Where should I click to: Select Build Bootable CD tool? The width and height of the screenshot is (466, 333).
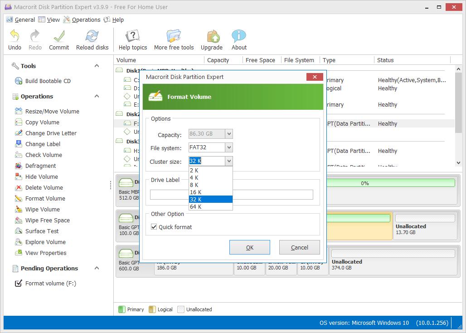pos(48,81)
